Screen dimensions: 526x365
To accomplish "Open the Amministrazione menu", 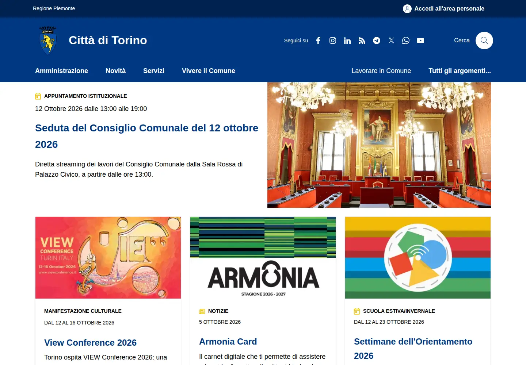I will [x=62, y=71].
